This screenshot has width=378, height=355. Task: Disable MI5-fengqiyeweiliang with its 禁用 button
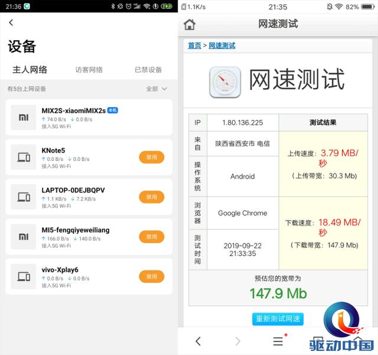152,237
